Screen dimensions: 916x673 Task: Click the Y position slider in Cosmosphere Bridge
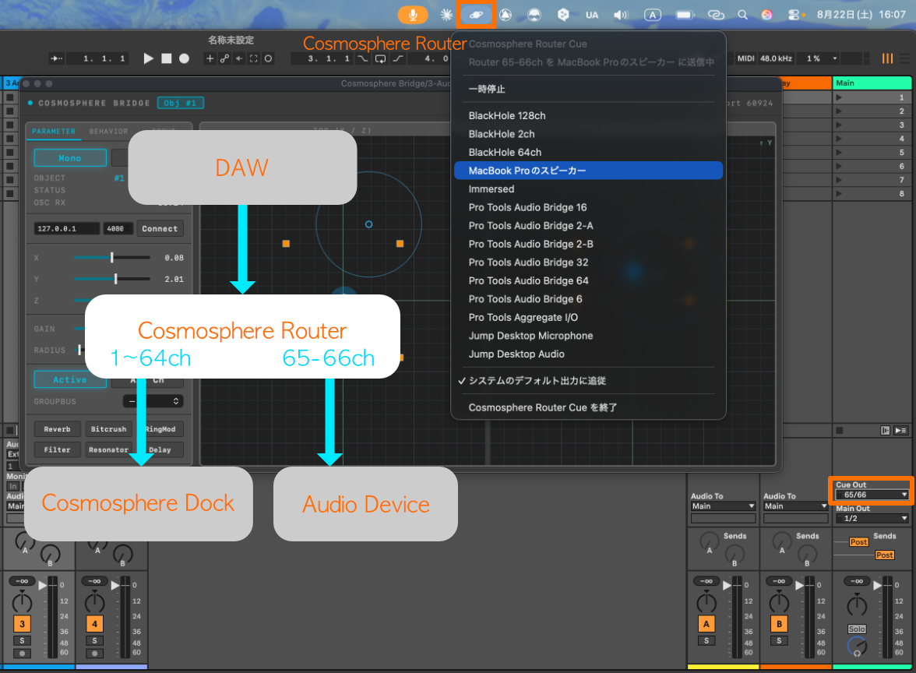click(111, 279)
